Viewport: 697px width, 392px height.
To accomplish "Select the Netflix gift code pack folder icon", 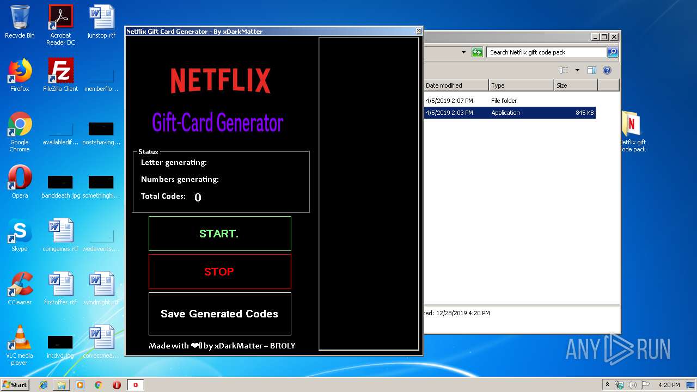I will click(633, 132).
